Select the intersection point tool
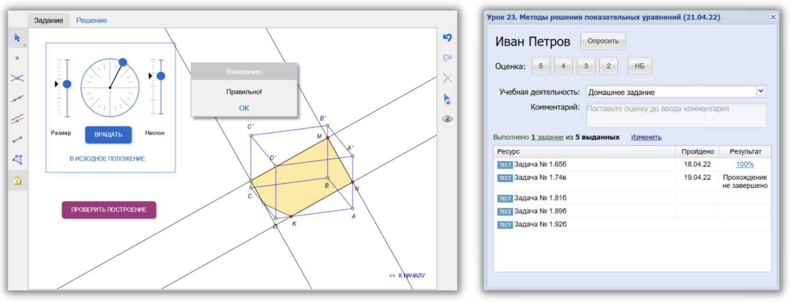The image size is (790, 302). pos(17,78)
